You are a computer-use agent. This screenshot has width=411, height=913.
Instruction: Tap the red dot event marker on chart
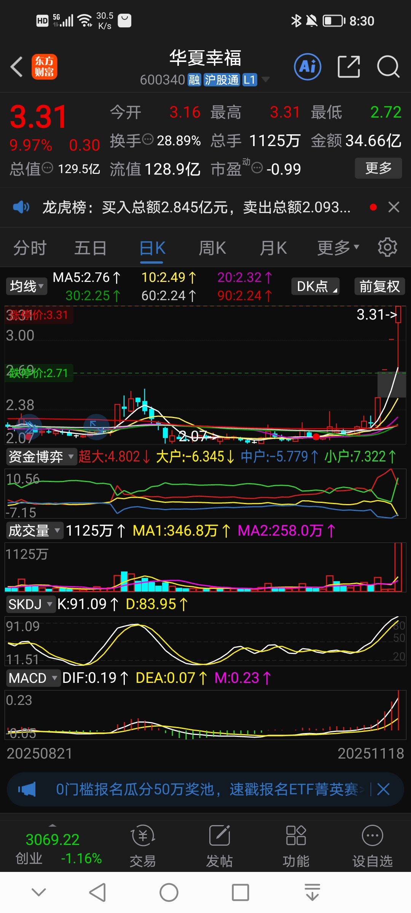[x=316, y=437]
